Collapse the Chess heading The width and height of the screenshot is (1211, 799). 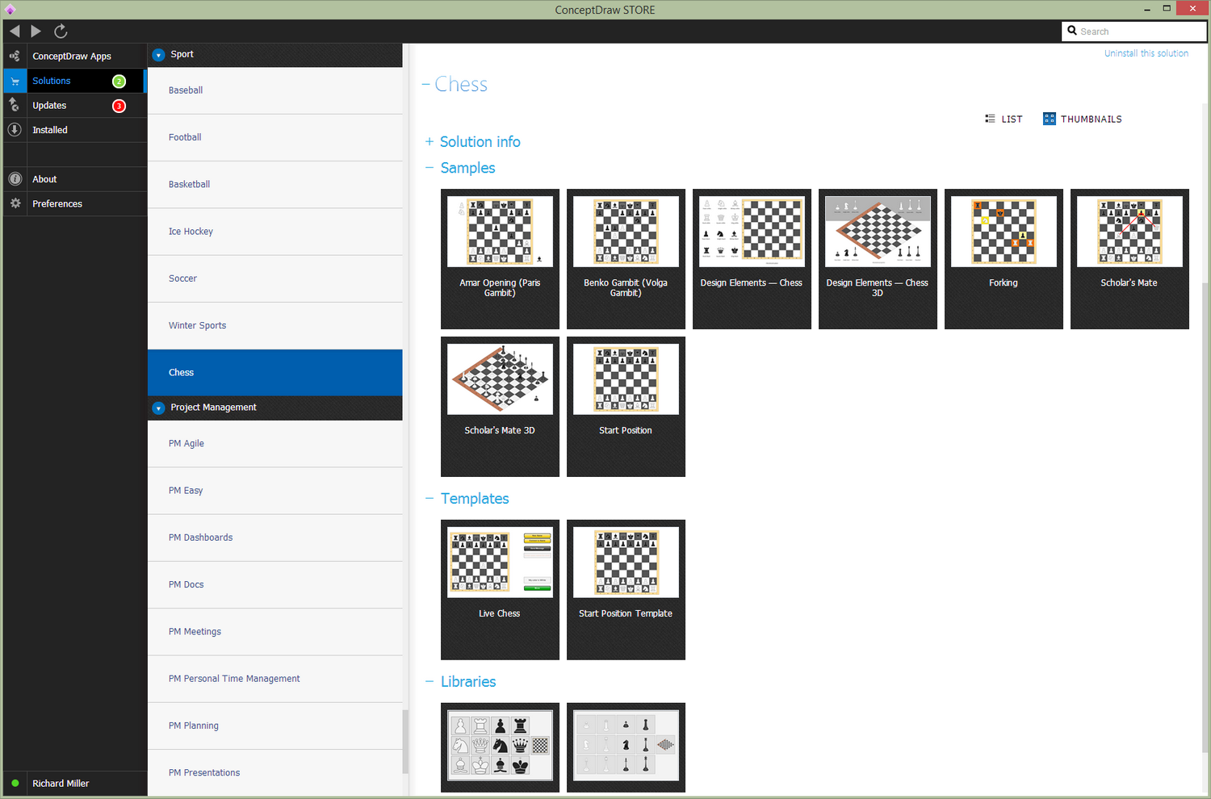tap(426, 84)
